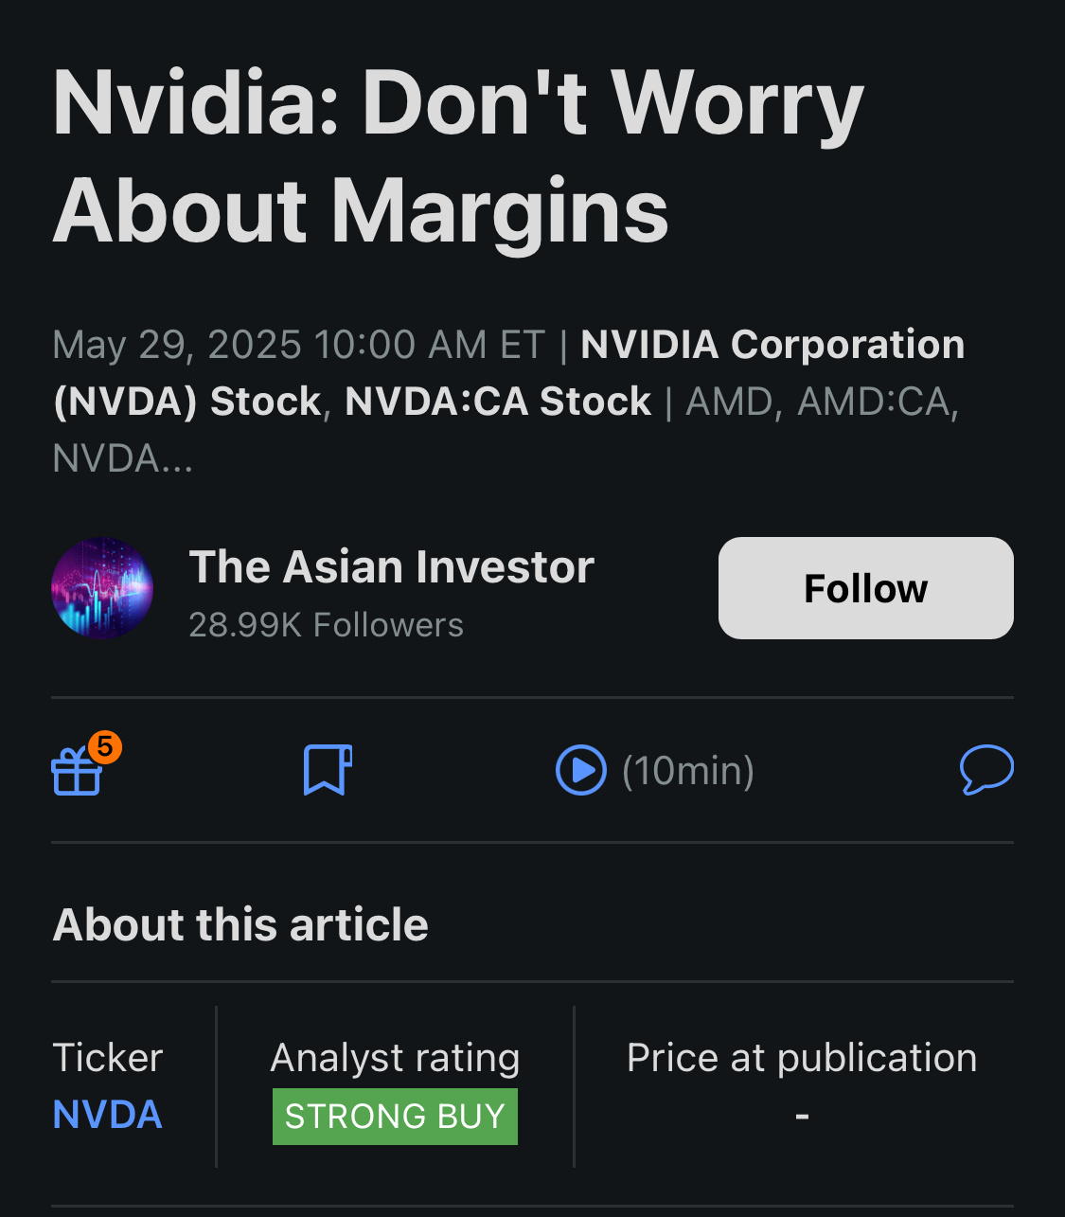This screenshot has width=1065, height=1217.
Task: Bookmark this Nvidia article
Action: pos(328,769)
